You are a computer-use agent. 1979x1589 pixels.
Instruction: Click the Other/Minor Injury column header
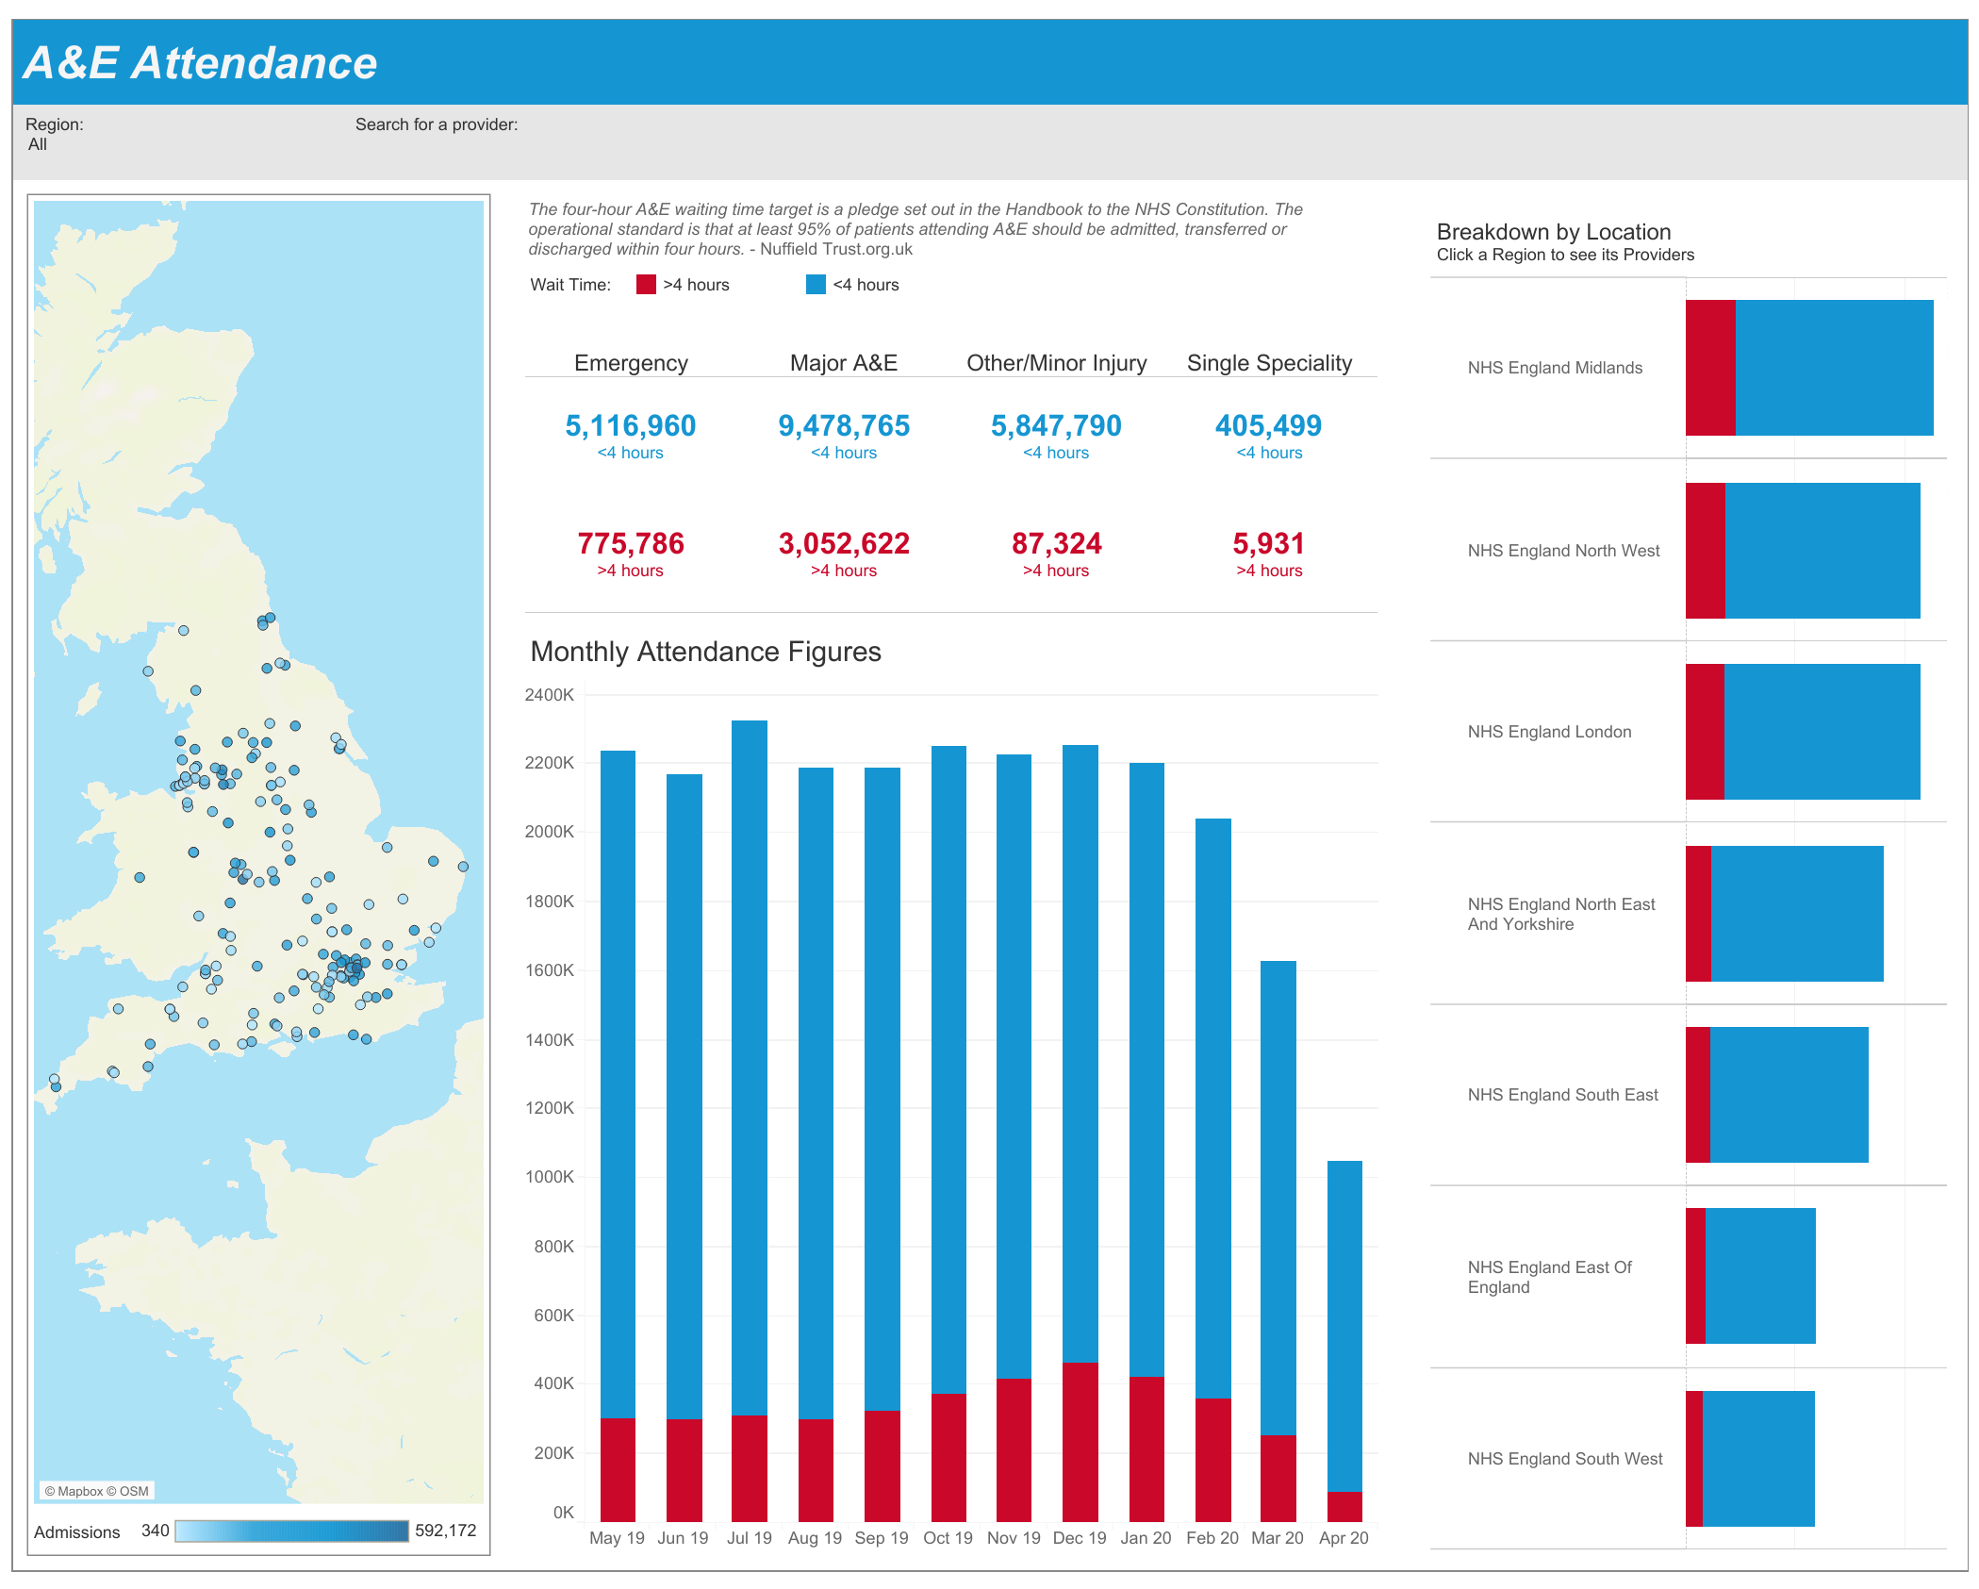click(1056, 363)
